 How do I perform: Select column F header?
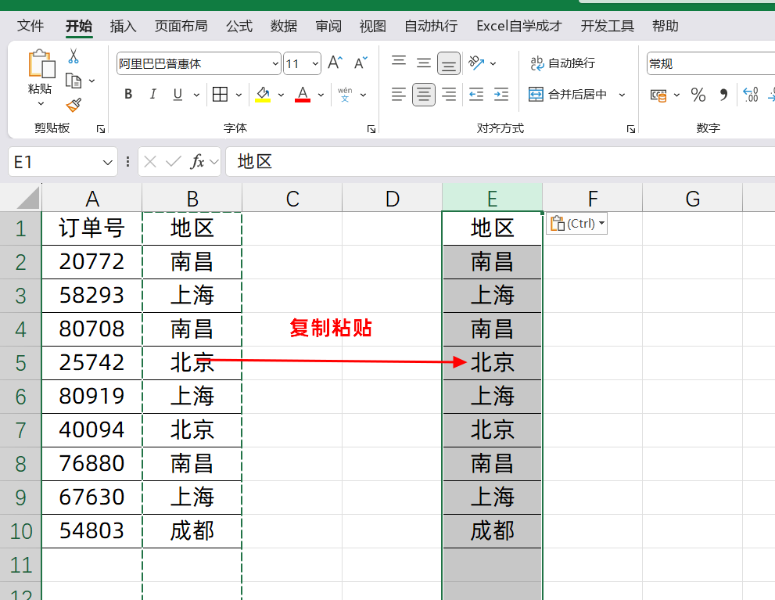[593, 198]
